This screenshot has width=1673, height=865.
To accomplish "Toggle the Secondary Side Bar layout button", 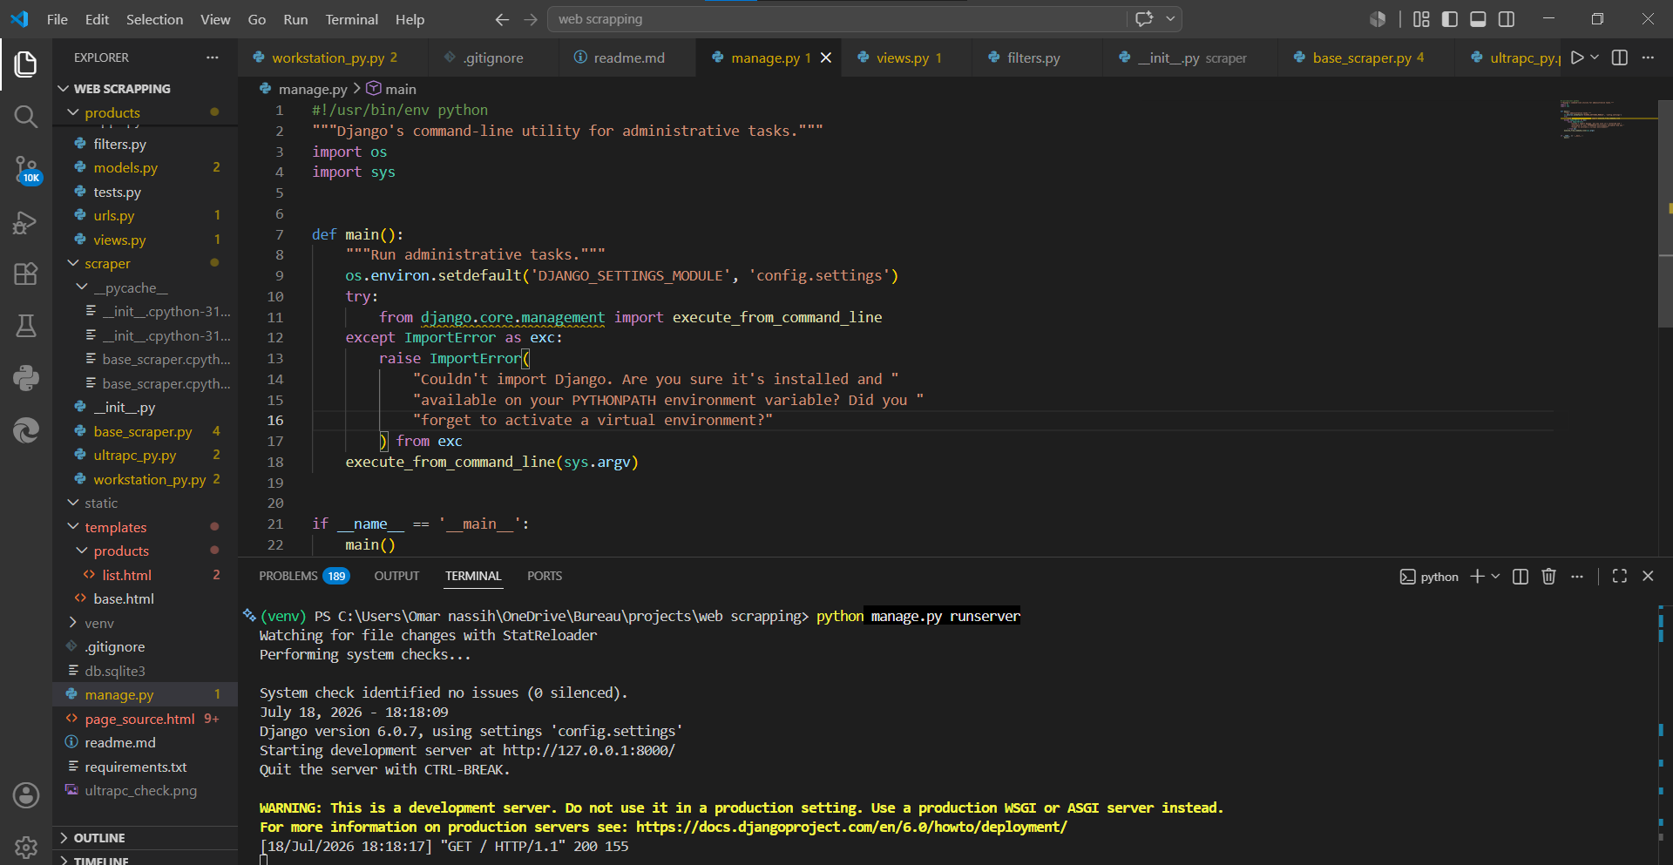I will coord(1507,19).
